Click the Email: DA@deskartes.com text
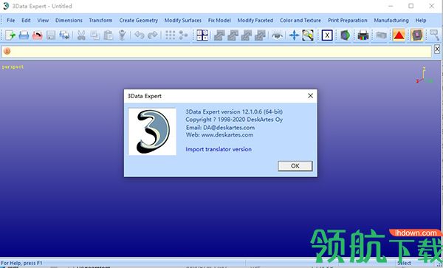This screenshot has width=443, height=268. click(x=220, y=128)
